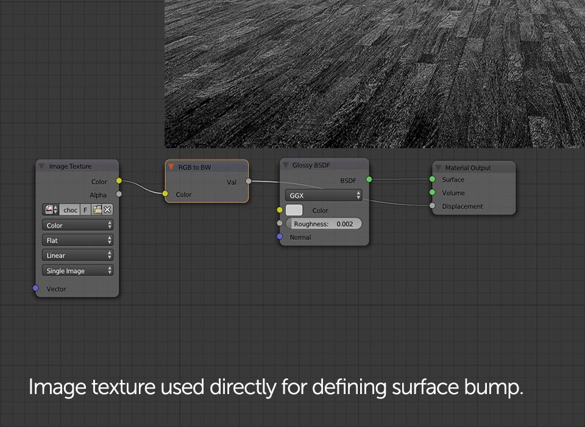Select the RGB to BW node title
The height and width of the screenshot is (427, 585).
[x=194, y=167]
